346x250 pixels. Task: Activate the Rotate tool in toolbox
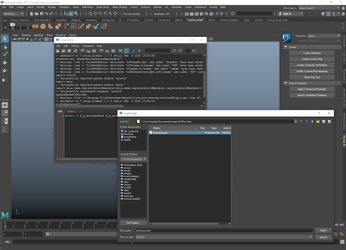[x=5, y=71]
